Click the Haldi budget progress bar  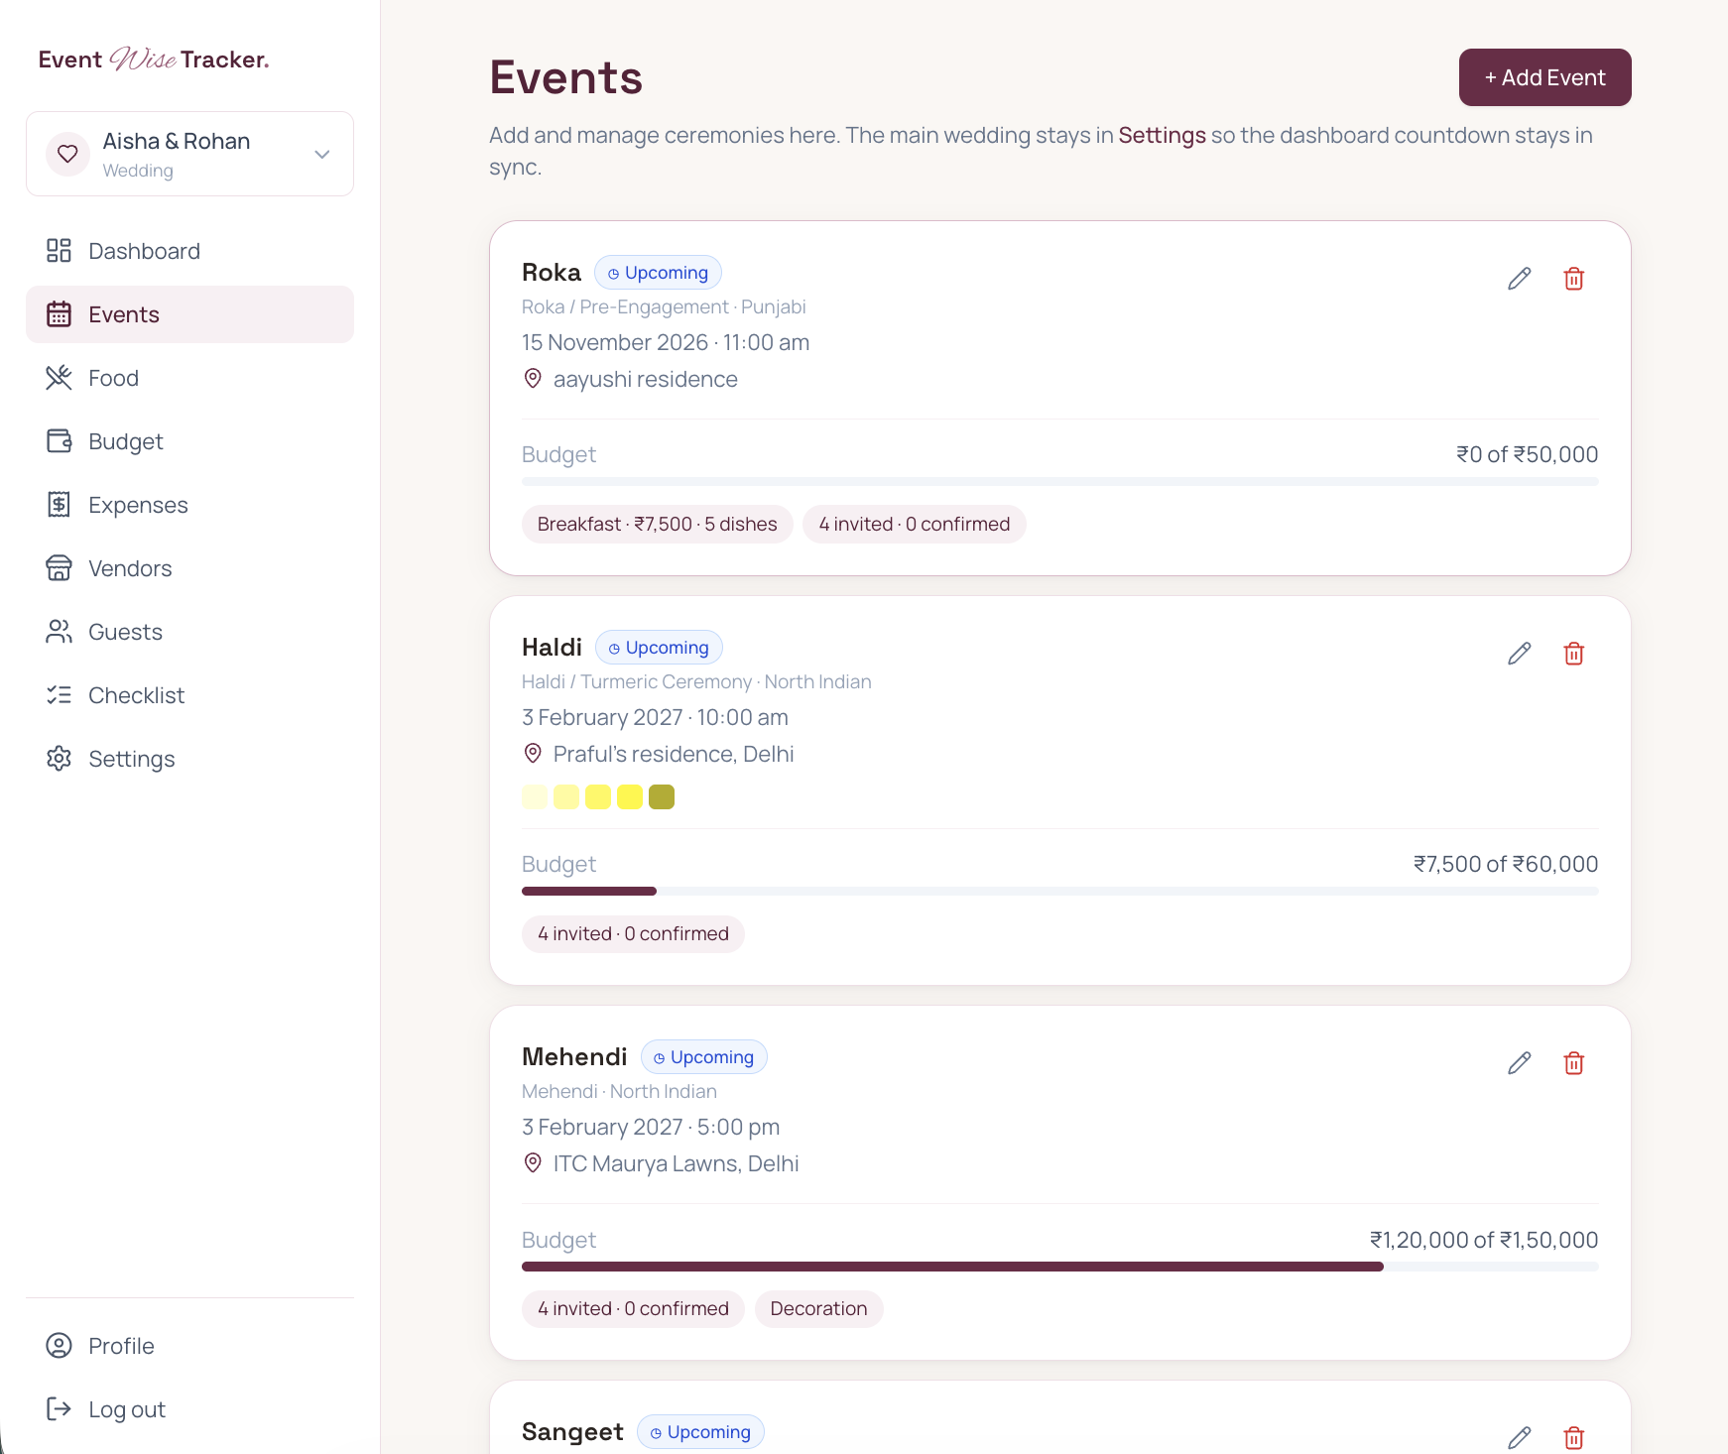[x=1059, y=891]
